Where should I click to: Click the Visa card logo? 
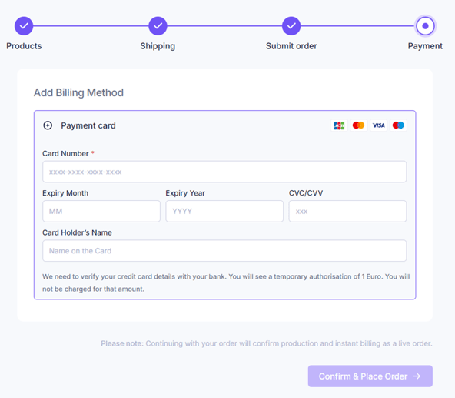(x=378, y=125)
